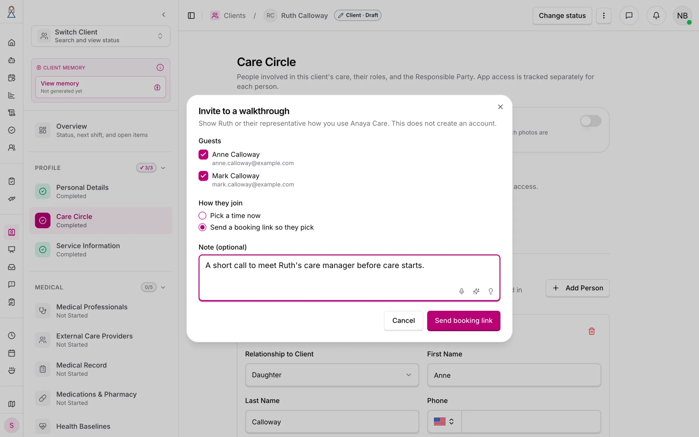
Task: Click the microphone icon in the note field
Action: 461,291
